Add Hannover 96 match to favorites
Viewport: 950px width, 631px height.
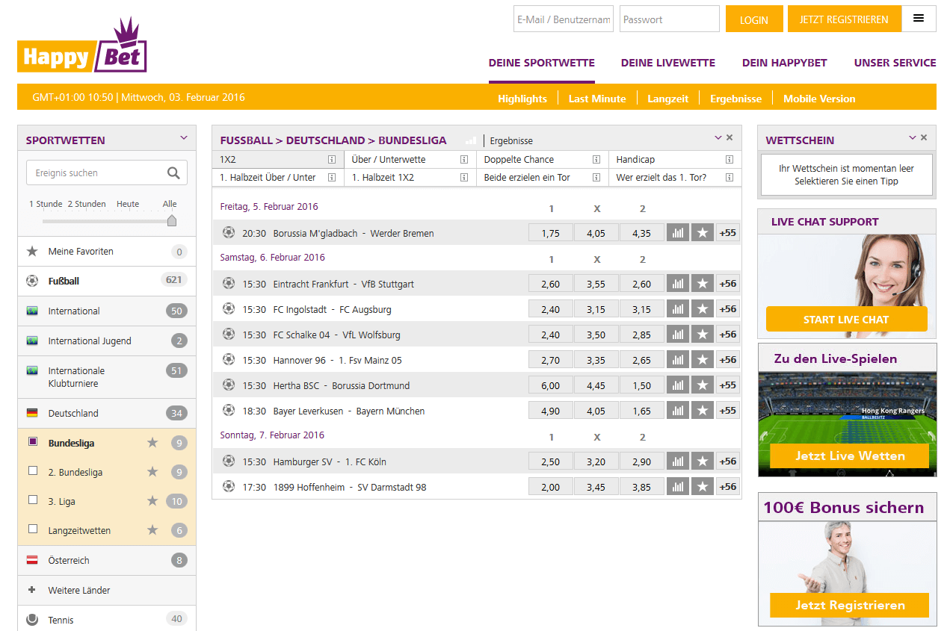(702, 360)
